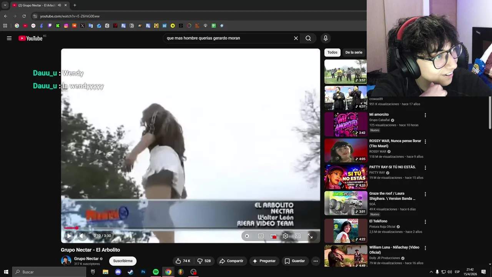Mute the Grupo Nectar browser tab audio
The width and height of the screenshot is (492, 277).
point(59,5)
